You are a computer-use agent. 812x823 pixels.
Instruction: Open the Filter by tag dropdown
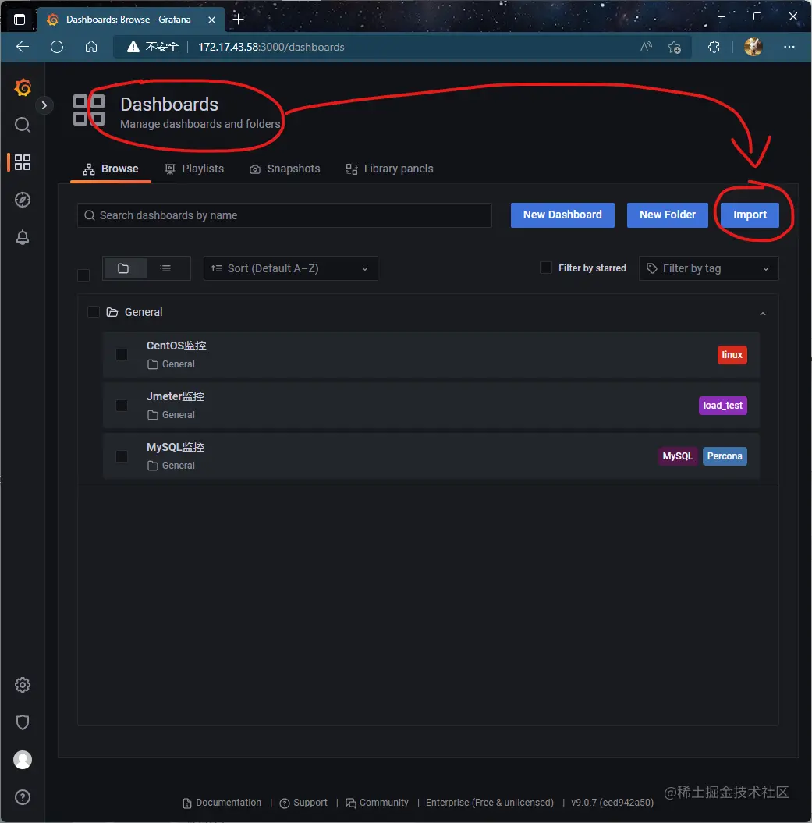click(708, 268)
